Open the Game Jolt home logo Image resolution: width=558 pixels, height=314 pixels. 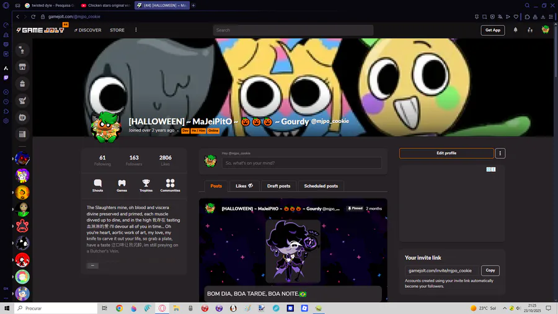(x=40, y=30)
